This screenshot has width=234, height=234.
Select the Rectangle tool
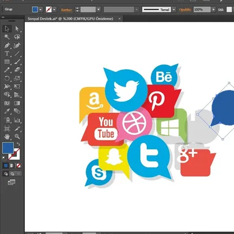(x=7, y=62)
